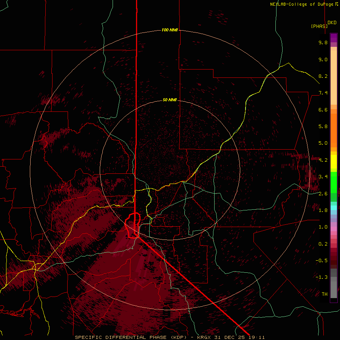Click the purple top segment of the color scale
This screenshot has width=340, height=340.
334,38
